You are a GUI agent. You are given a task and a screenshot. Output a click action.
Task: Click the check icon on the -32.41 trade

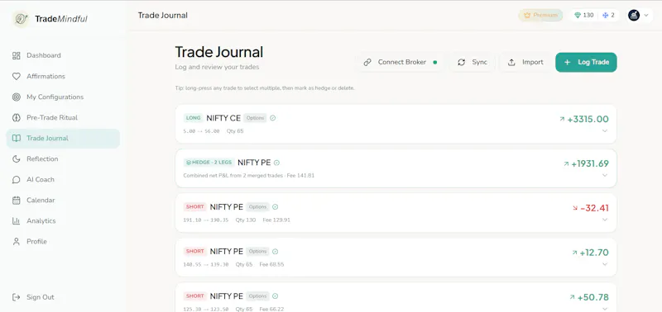[x=276, y=206]
